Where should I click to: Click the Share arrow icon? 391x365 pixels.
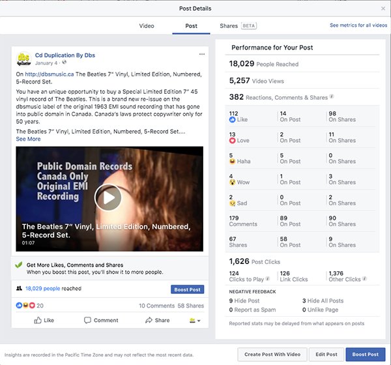click(149, 320)
